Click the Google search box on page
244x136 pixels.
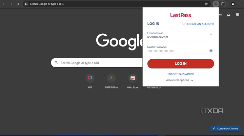[97, 63]
